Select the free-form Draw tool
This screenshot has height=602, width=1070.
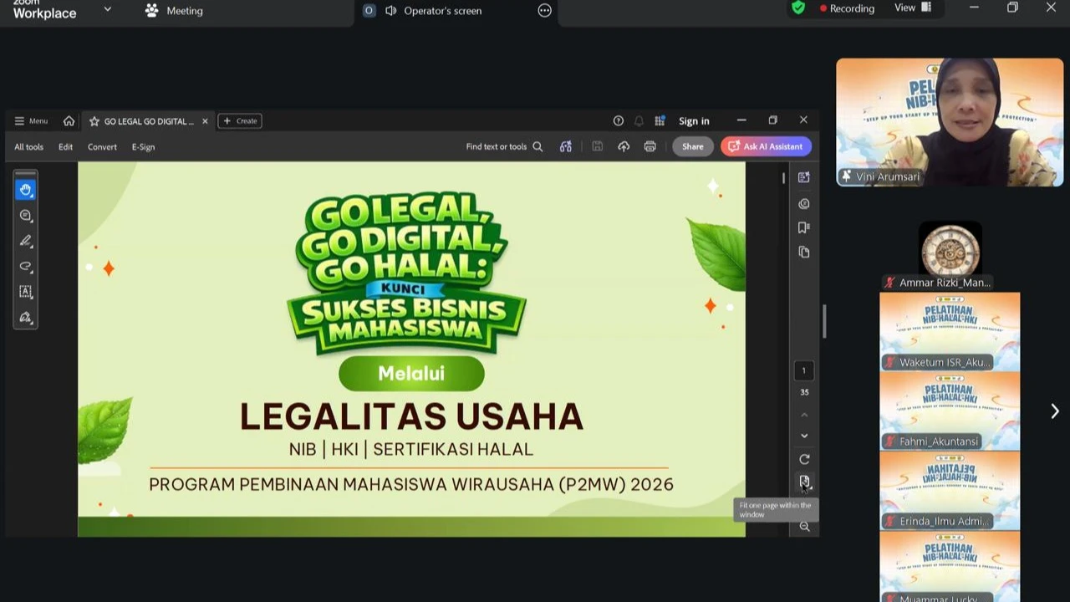point(26,266)
